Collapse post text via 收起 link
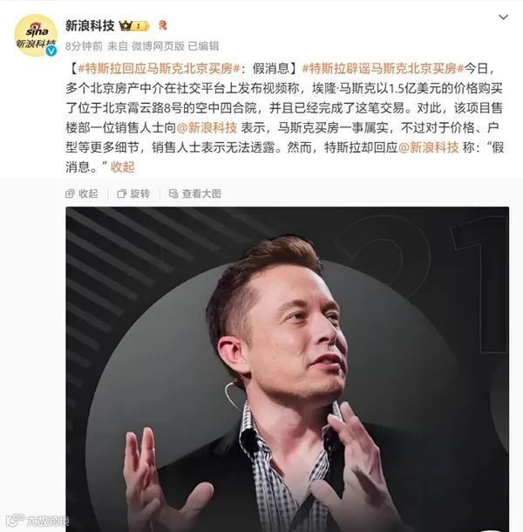This screenshot has width=523, height=532. pos(123,167)
